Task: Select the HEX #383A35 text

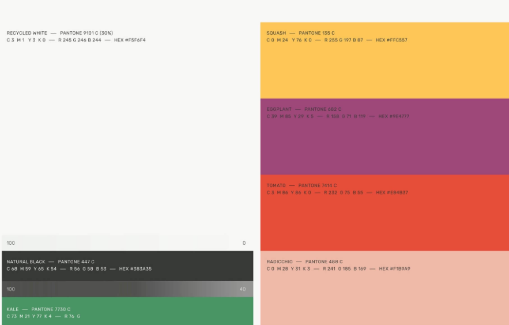Action: [x=135, y=269]
